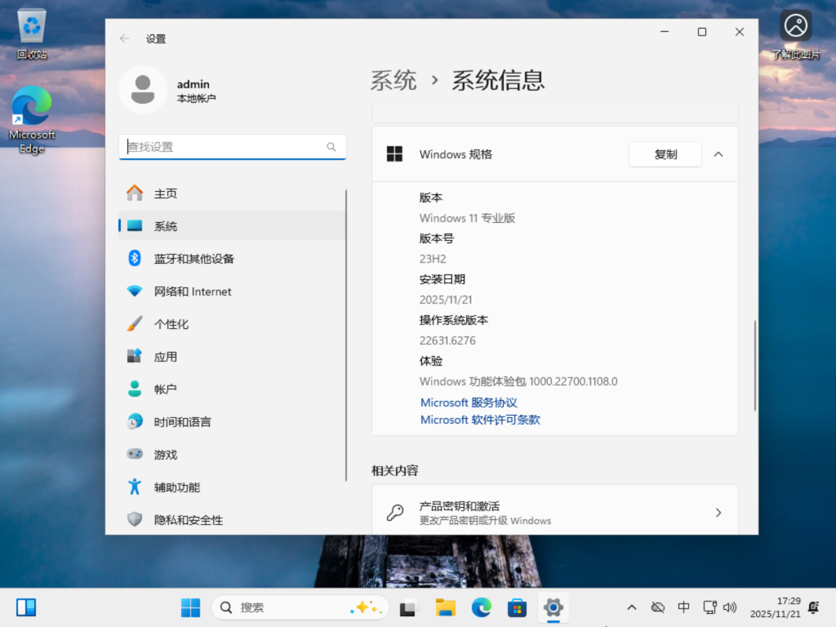Click the Windows 11 专业版 edition text
The height and width of the screenshot is (627, 836).
467,218
